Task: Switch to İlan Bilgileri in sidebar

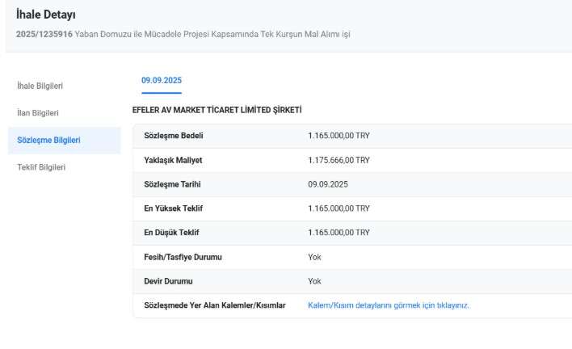Action: (38, 113)
